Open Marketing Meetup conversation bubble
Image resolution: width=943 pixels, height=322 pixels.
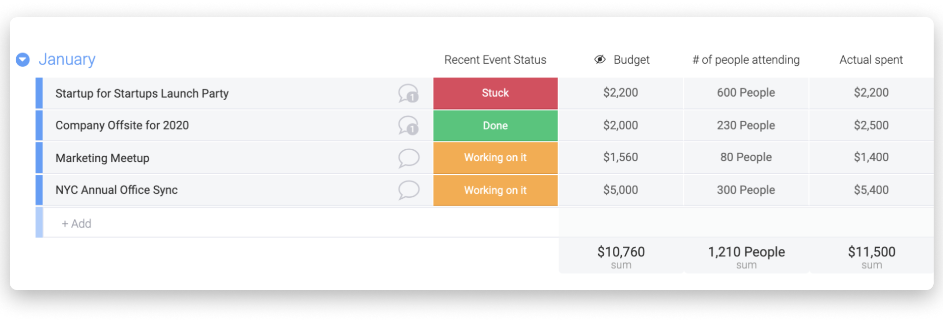(x=409, y=158)
